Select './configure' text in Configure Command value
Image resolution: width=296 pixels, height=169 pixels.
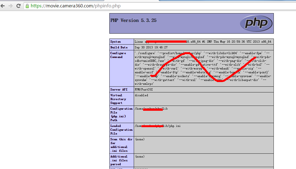click(x=145, y=53)
